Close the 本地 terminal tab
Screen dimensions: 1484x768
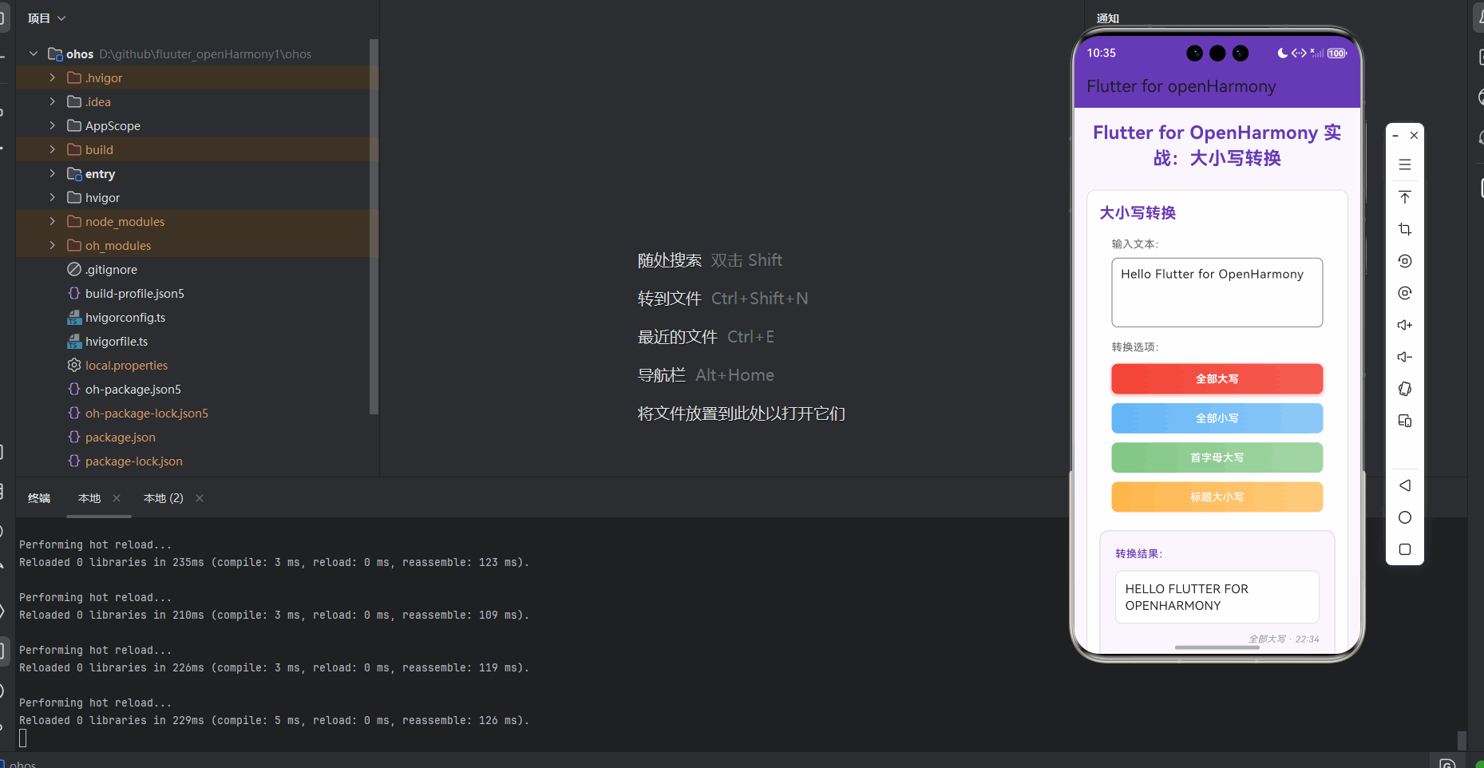pos(117,498)
